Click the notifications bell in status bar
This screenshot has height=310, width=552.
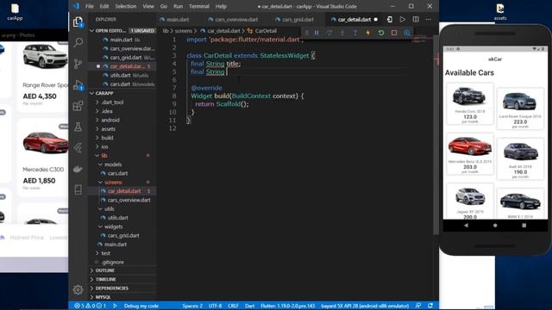(430, 306)
